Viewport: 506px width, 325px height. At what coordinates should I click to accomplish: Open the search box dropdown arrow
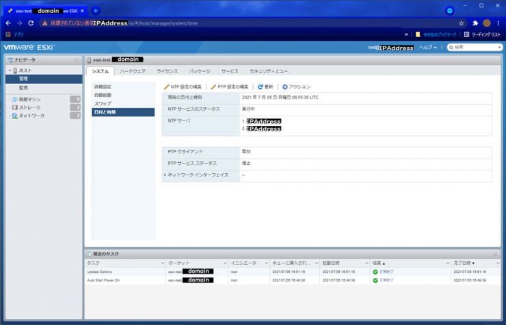[x=499, y=47]
